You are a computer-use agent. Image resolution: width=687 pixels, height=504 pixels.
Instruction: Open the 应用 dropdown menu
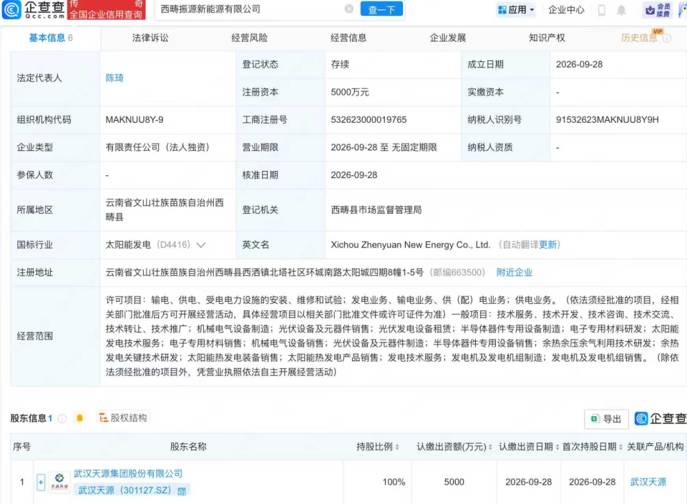(x=516, y=9)
